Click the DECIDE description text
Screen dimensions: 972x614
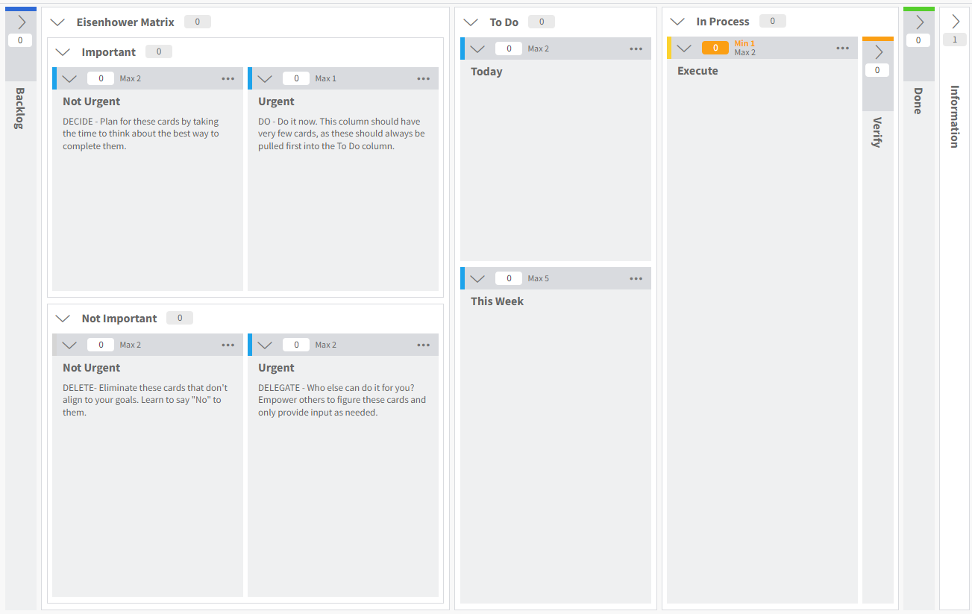point(141,134)
